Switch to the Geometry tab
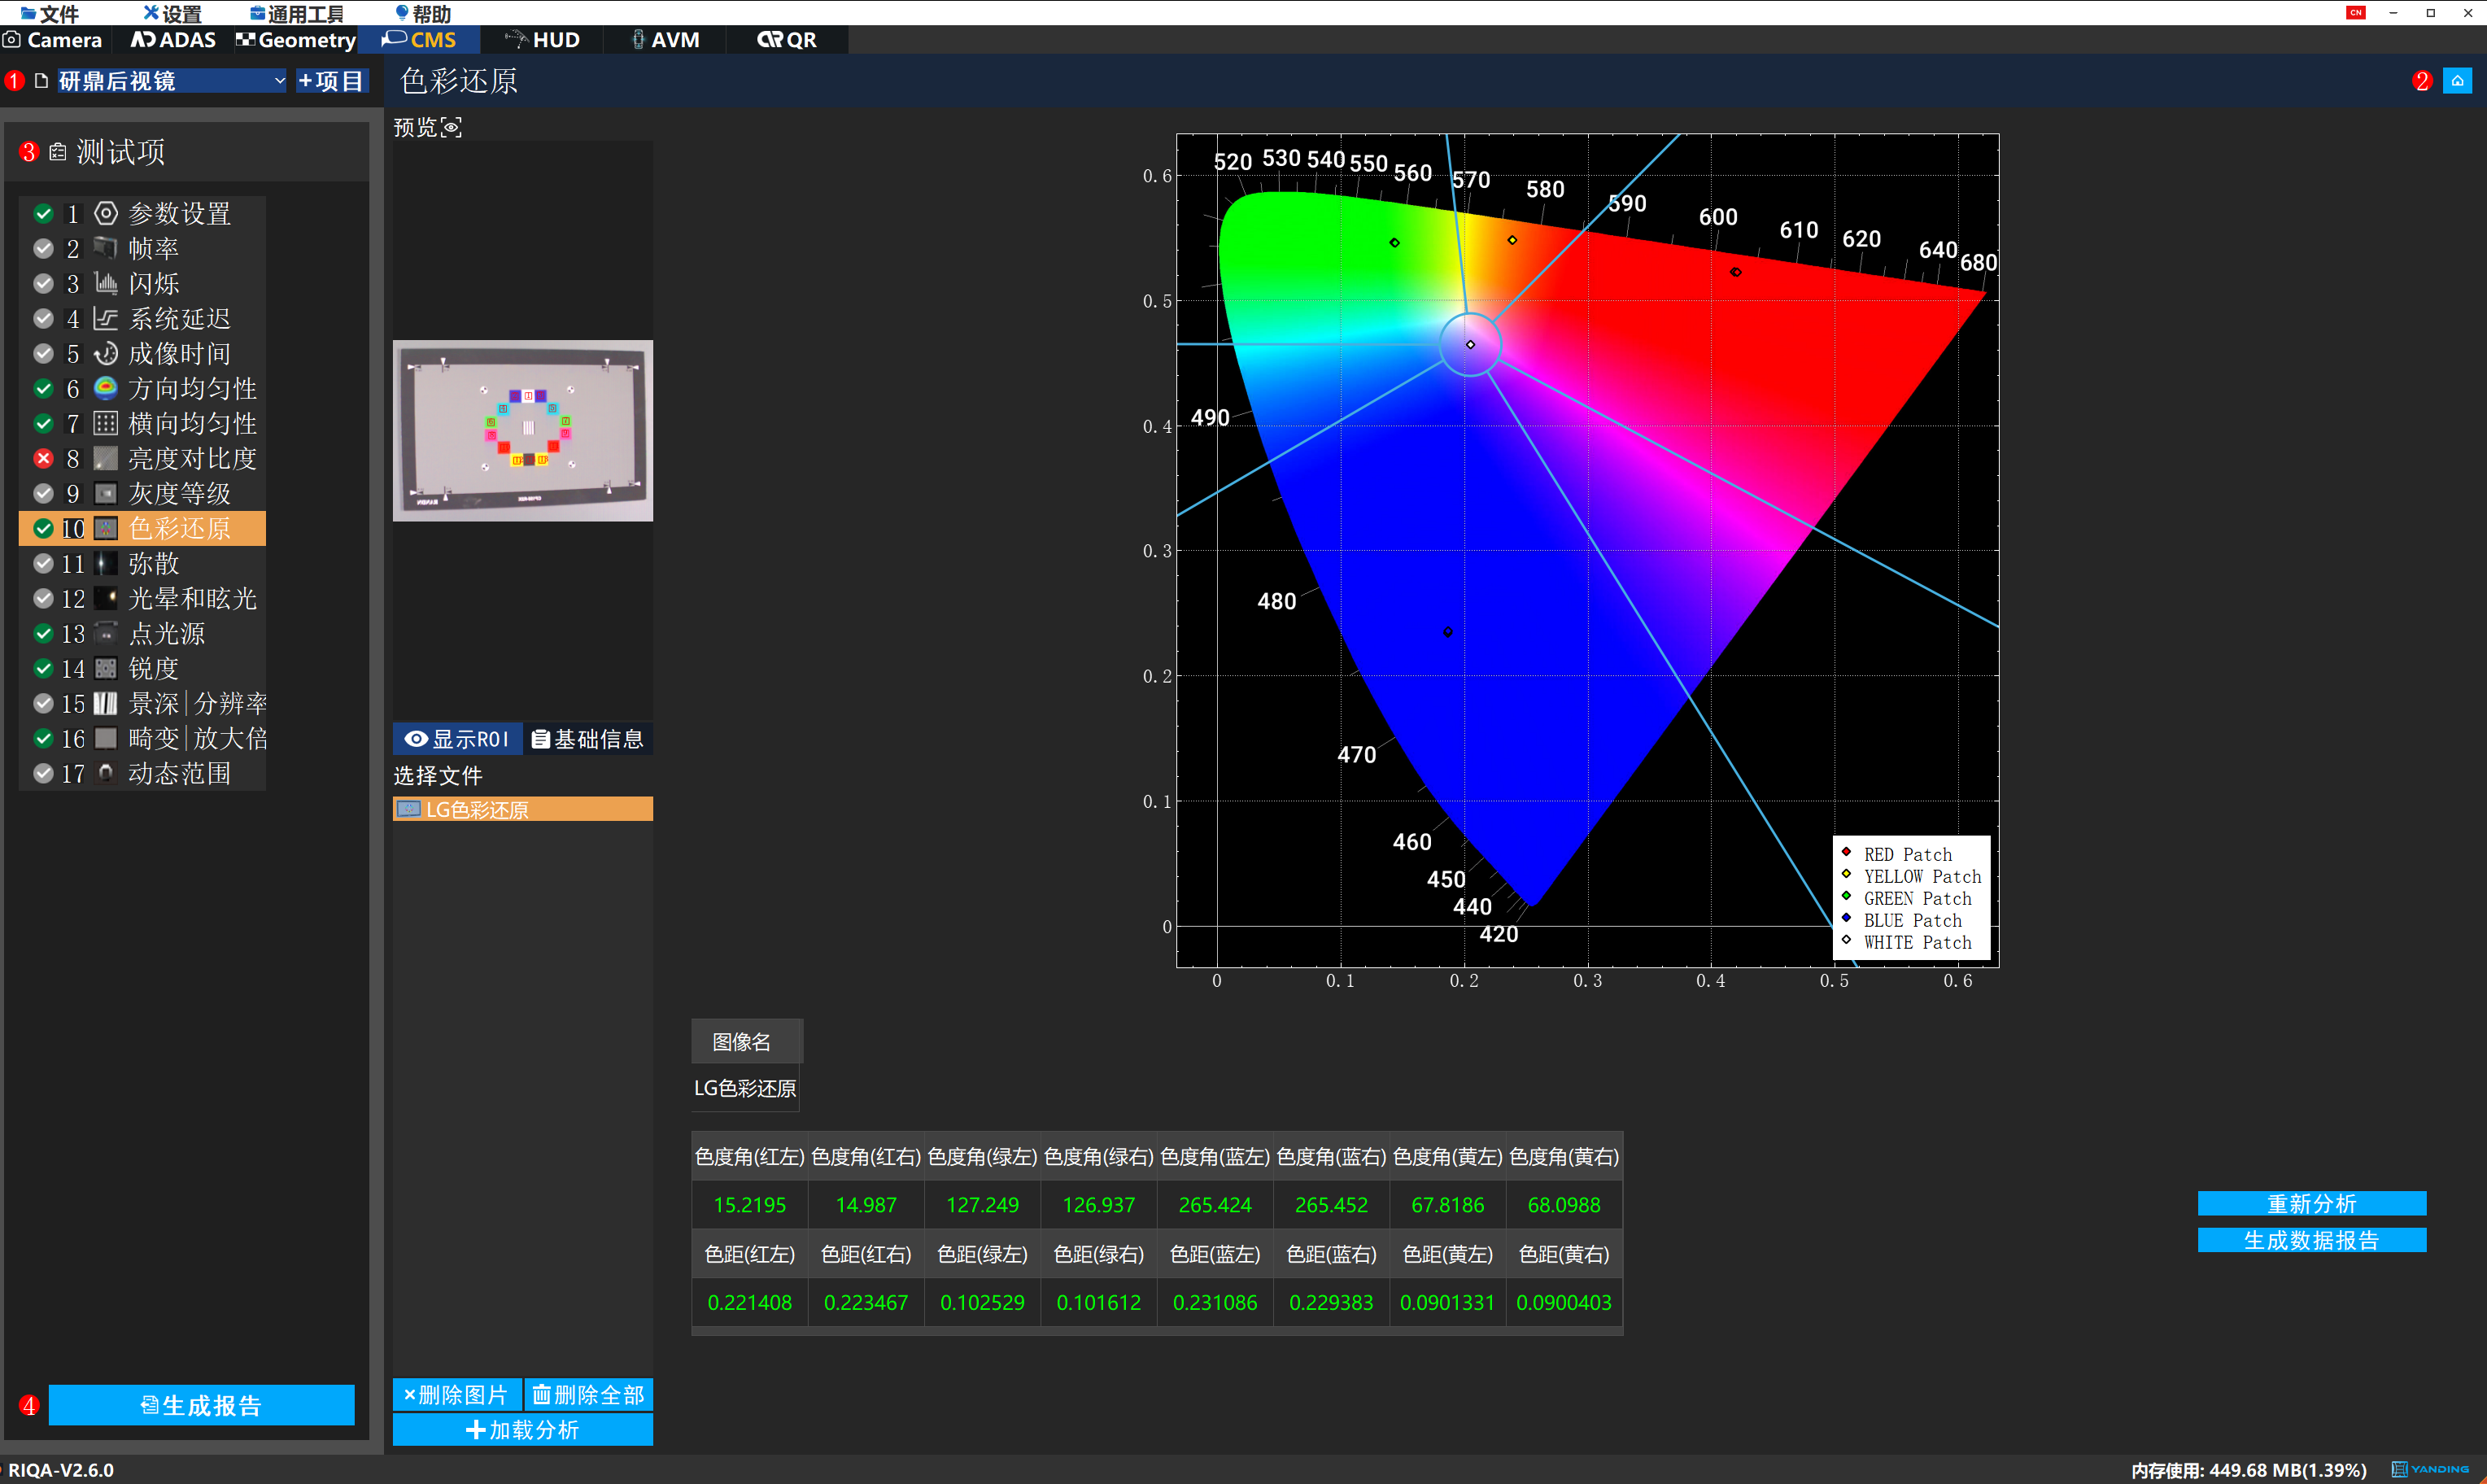2487x1484 pixels. coord(296,40)
